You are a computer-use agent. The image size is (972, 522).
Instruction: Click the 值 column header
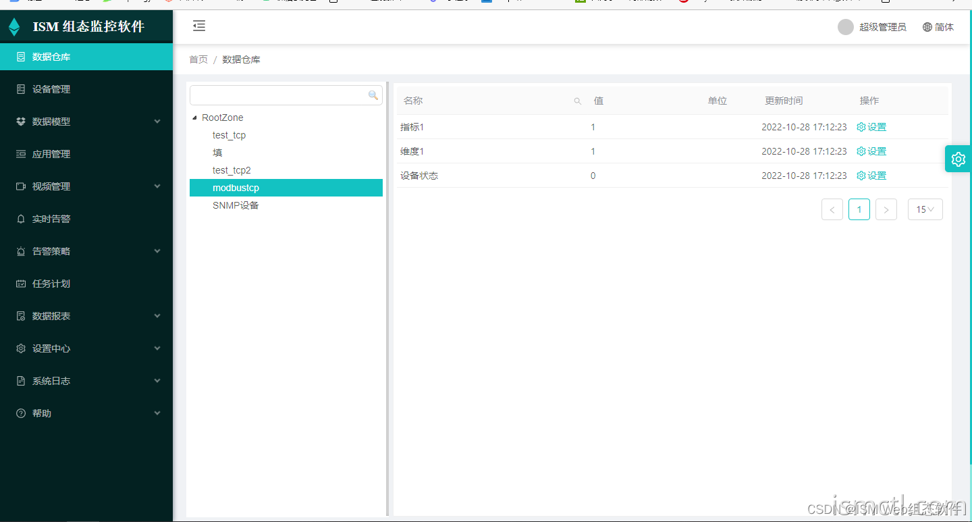click(599, 101)
